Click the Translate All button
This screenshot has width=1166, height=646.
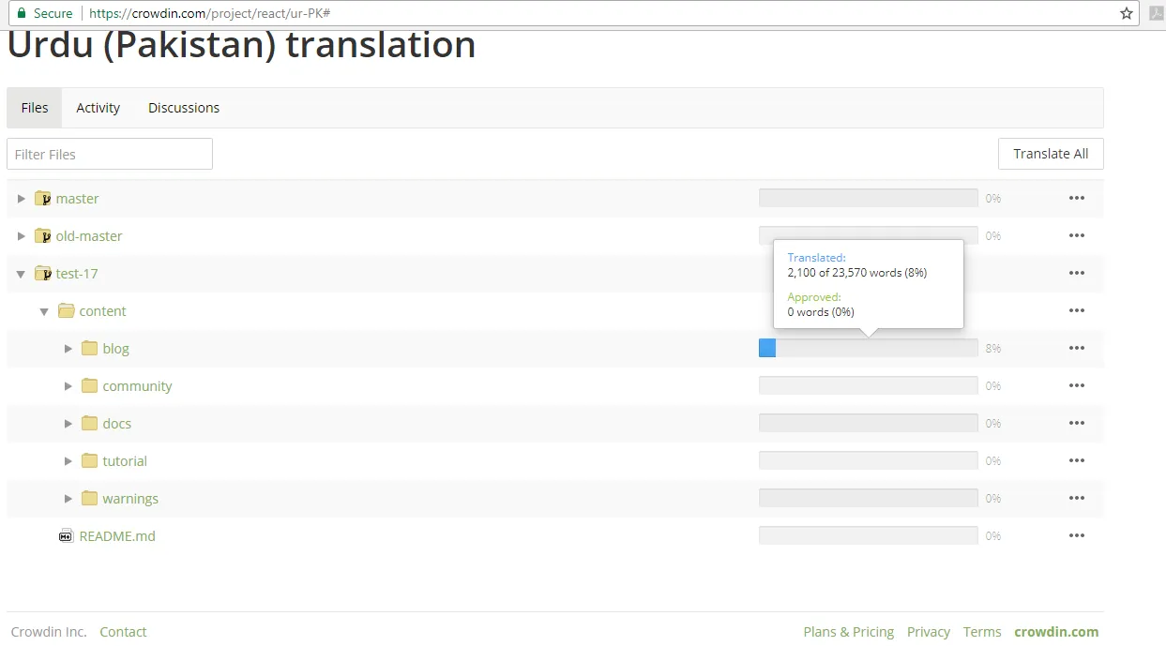pos(1051,154)
